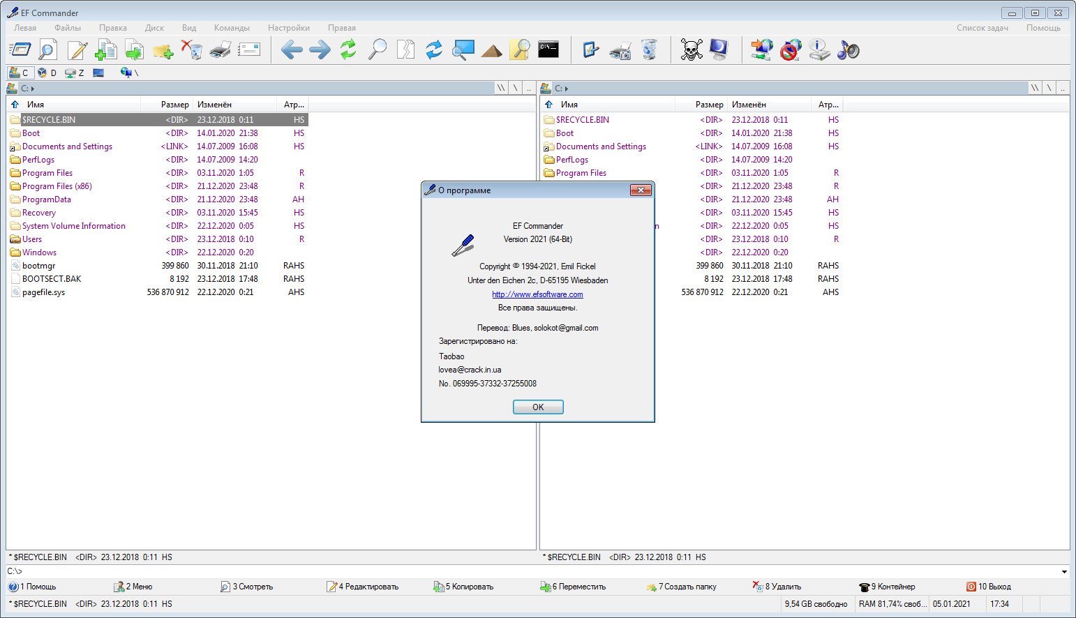1076x618 pixels.
Task: Click F7 Создать папку button
Action: coord(682,587)
